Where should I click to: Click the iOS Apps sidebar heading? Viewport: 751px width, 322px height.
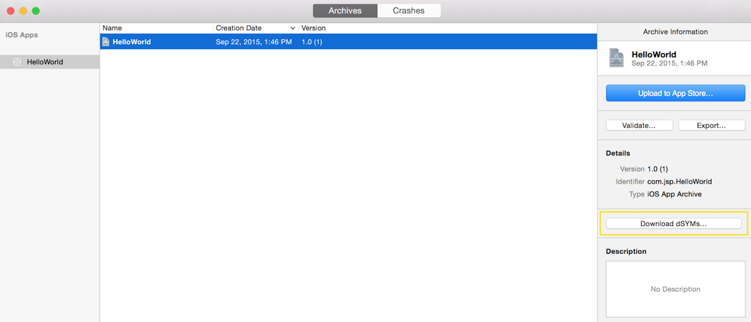coord(22,35)
